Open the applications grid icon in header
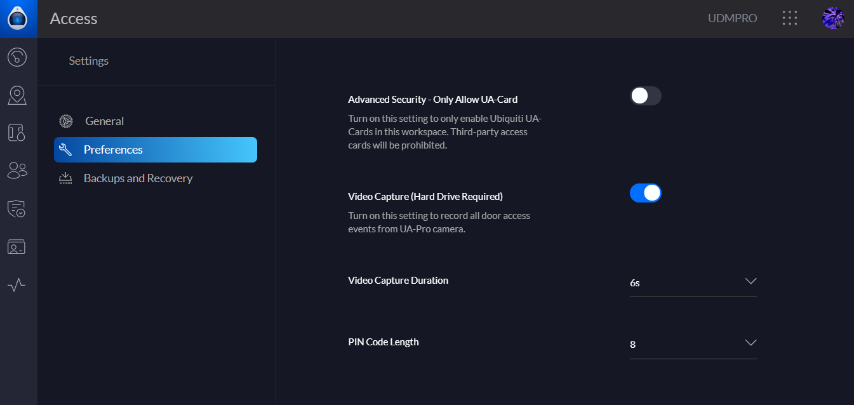The image size is (854, 405). (789, 18)
